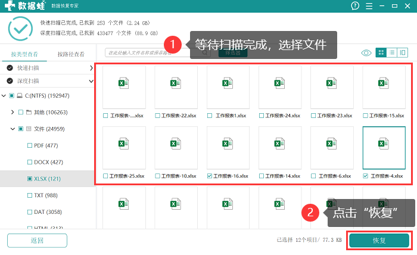Click the 文件 category icon in tree

coord(29,129)
